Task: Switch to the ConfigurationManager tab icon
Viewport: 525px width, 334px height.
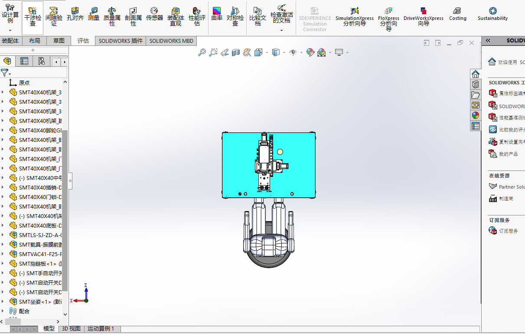Action: (x=41, y=61)
